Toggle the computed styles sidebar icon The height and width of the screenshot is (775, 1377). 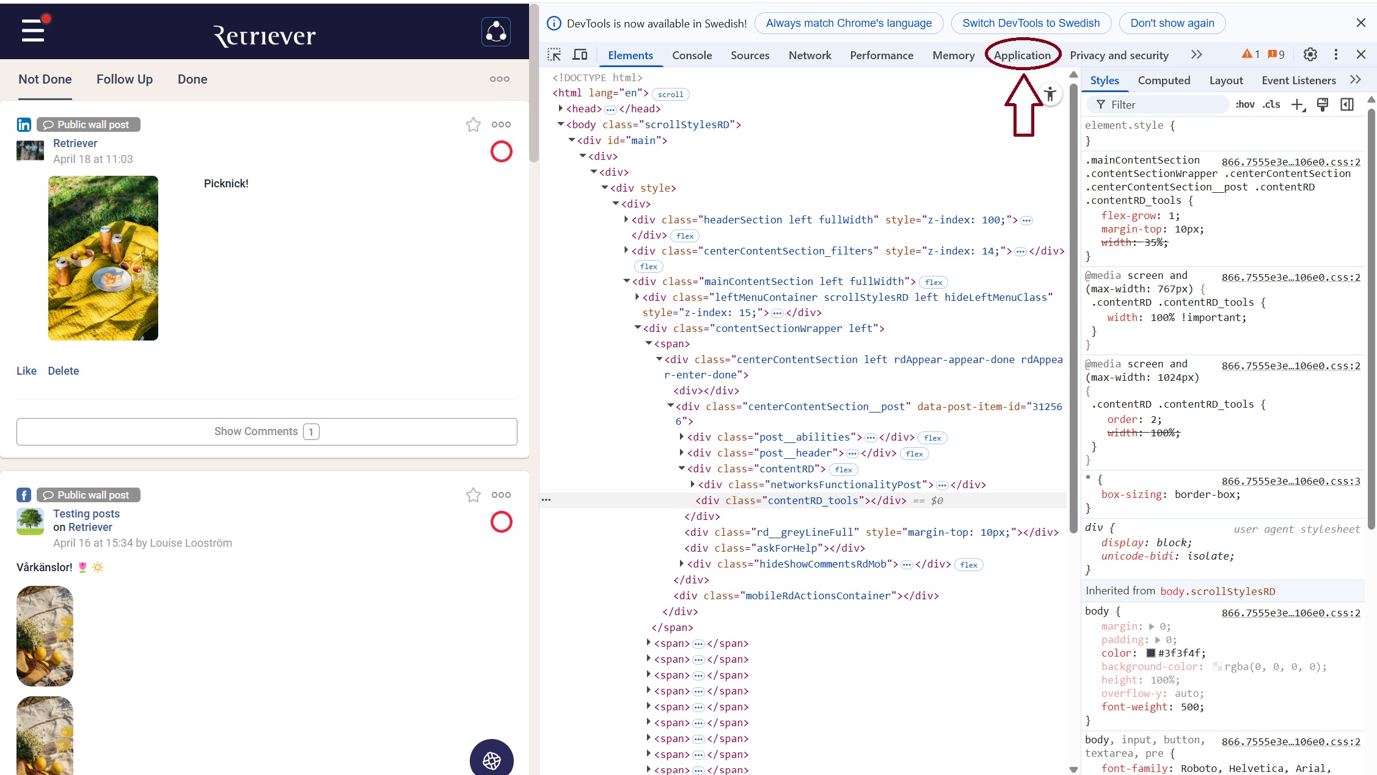(1346, 104)
